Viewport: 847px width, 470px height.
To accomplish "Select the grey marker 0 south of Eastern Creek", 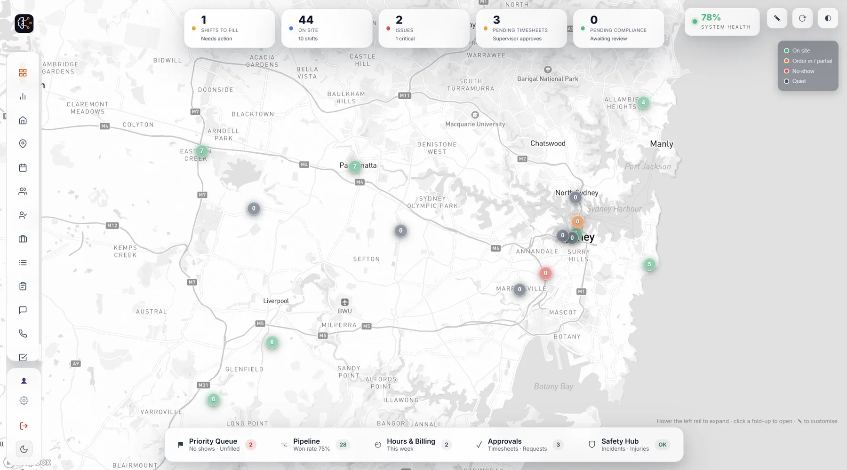I will tap(254, 209).
